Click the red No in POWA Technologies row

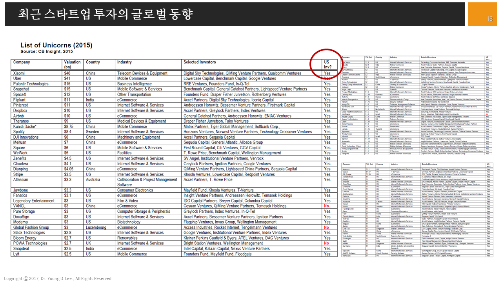(x=326, y=243)
